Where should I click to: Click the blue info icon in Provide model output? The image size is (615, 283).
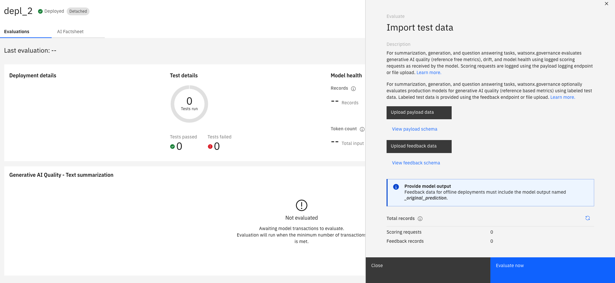[x=396, y=187]
